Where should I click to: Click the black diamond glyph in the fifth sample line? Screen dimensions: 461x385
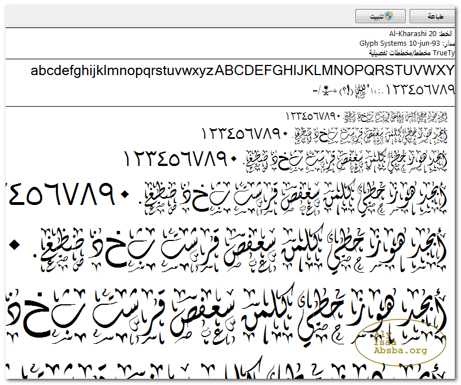pyautogui.click(x=14, y=244)
